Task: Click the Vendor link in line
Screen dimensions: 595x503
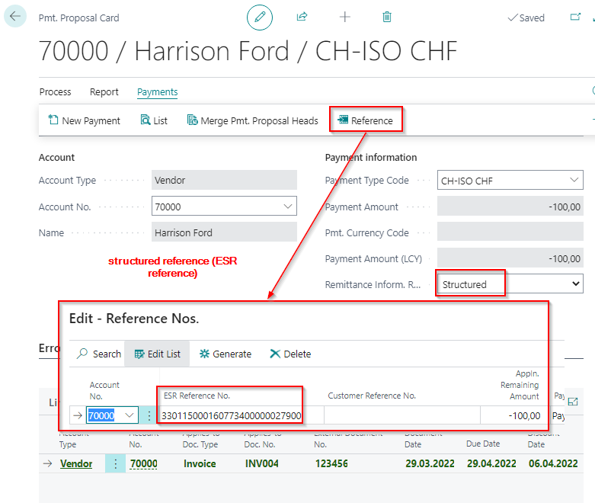Action: tap(76, 463)
